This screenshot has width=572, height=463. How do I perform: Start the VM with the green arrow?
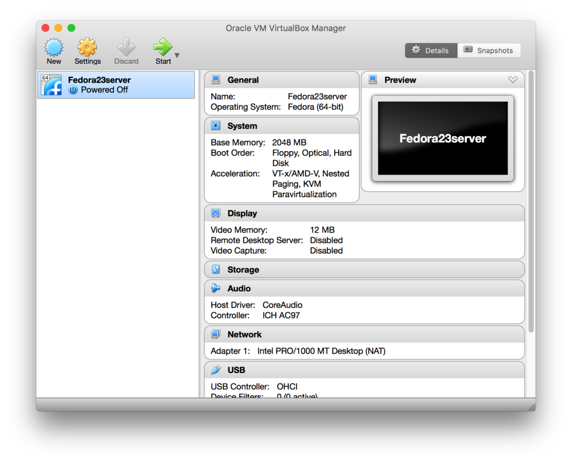point(163,47)
